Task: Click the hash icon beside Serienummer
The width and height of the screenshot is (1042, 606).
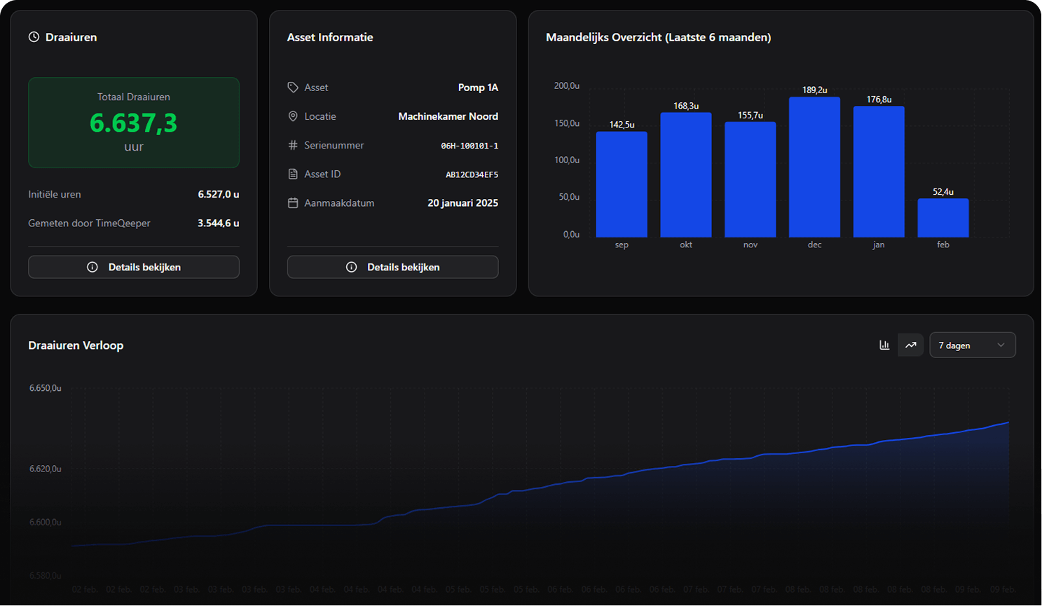Action: 293,145
